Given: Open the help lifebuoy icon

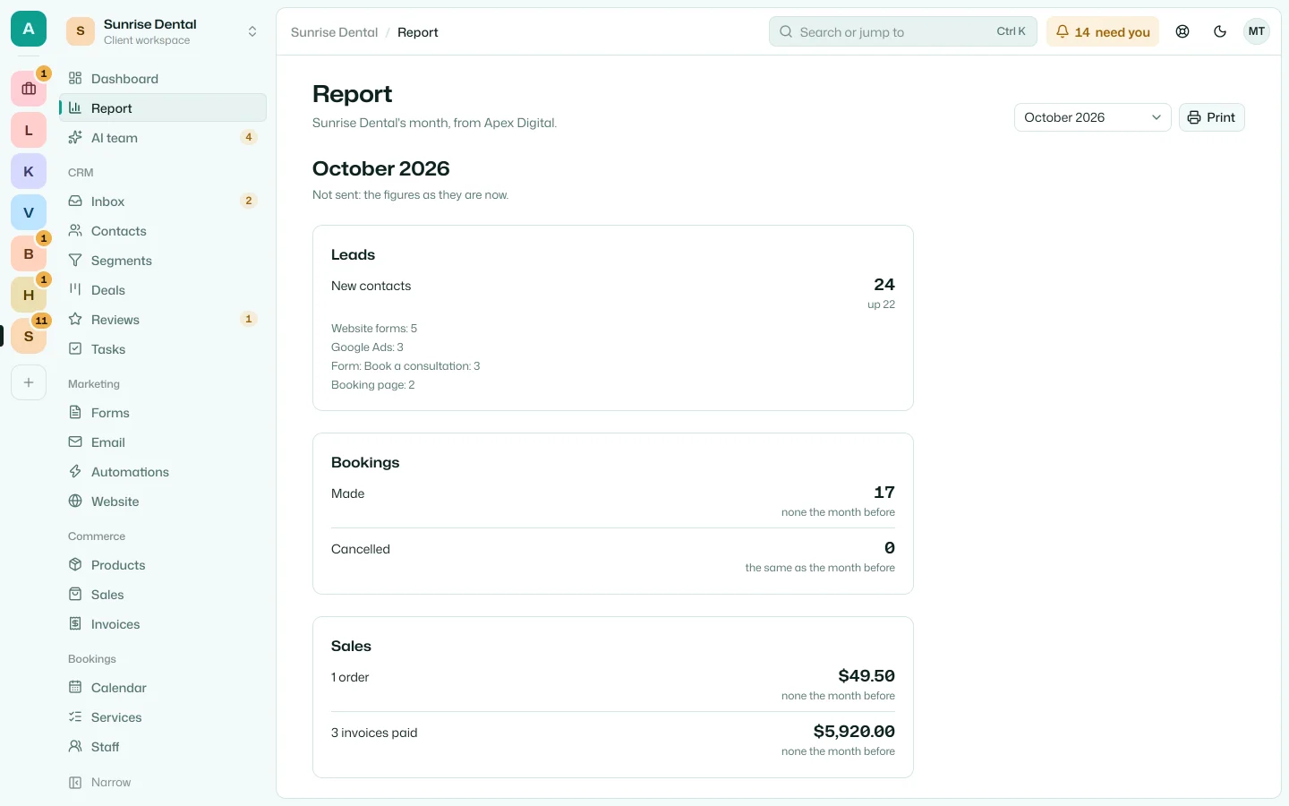Looking at the screenshot, I should [x=1182, y=31].
